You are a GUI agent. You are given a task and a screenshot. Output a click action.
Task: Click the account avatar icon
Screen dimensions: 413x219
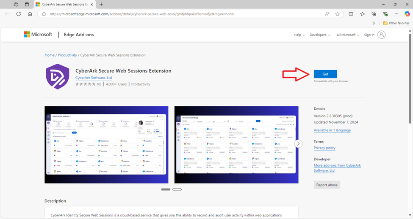pos(381,35)
